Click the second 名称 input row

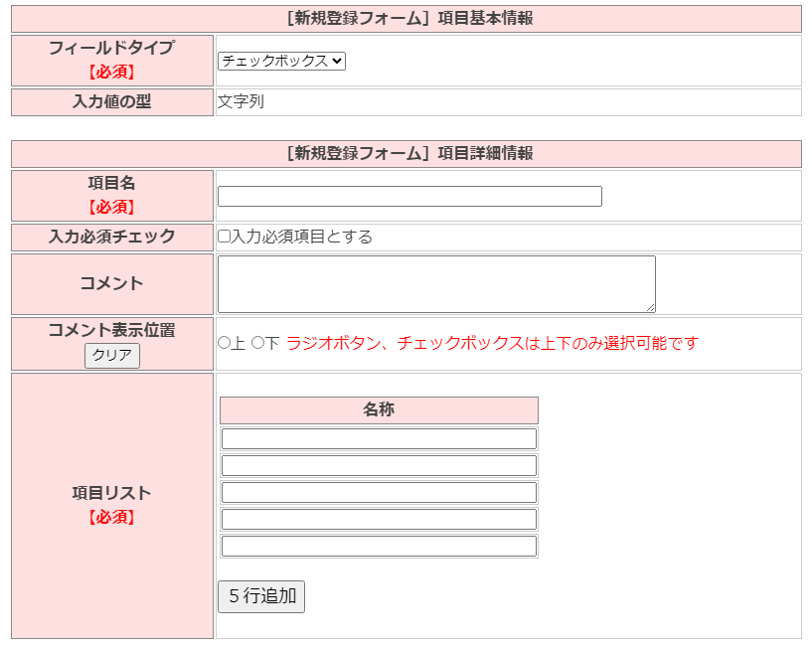(x=379, y=465)
